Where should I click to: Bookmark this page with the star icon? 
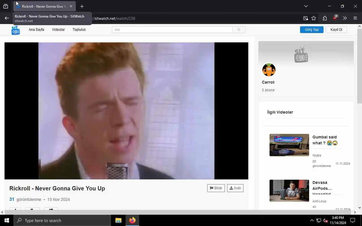pyautogui.click(x=314, y=18)
